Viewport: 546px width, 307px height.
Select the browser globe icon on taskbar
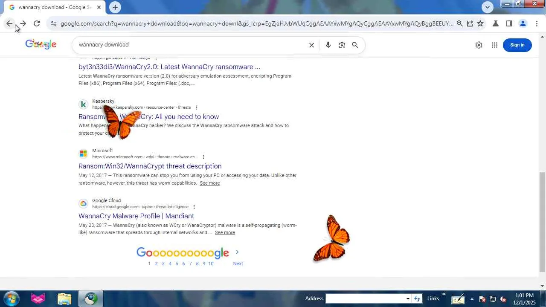[90, 298]
